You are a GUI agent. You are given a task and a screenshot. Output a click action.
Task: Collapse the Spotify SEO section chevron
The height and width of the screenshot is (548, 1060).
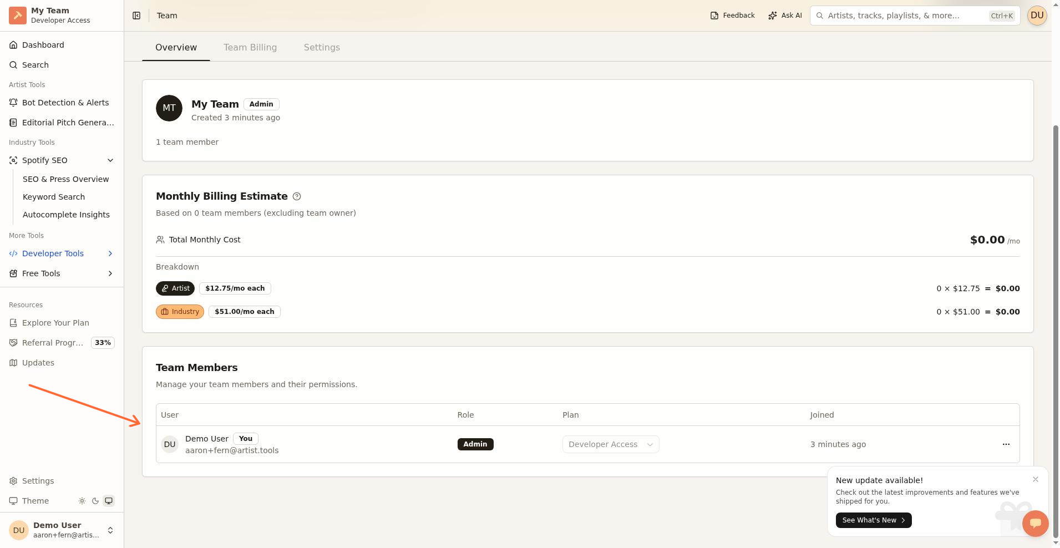click(x=110, y=160)
